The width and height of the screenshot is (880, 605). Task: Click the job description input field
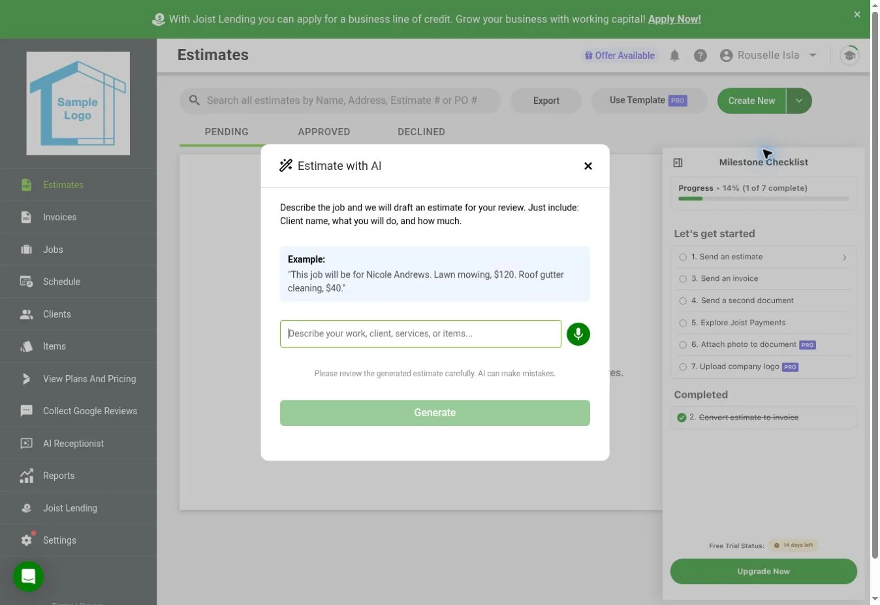420,334
